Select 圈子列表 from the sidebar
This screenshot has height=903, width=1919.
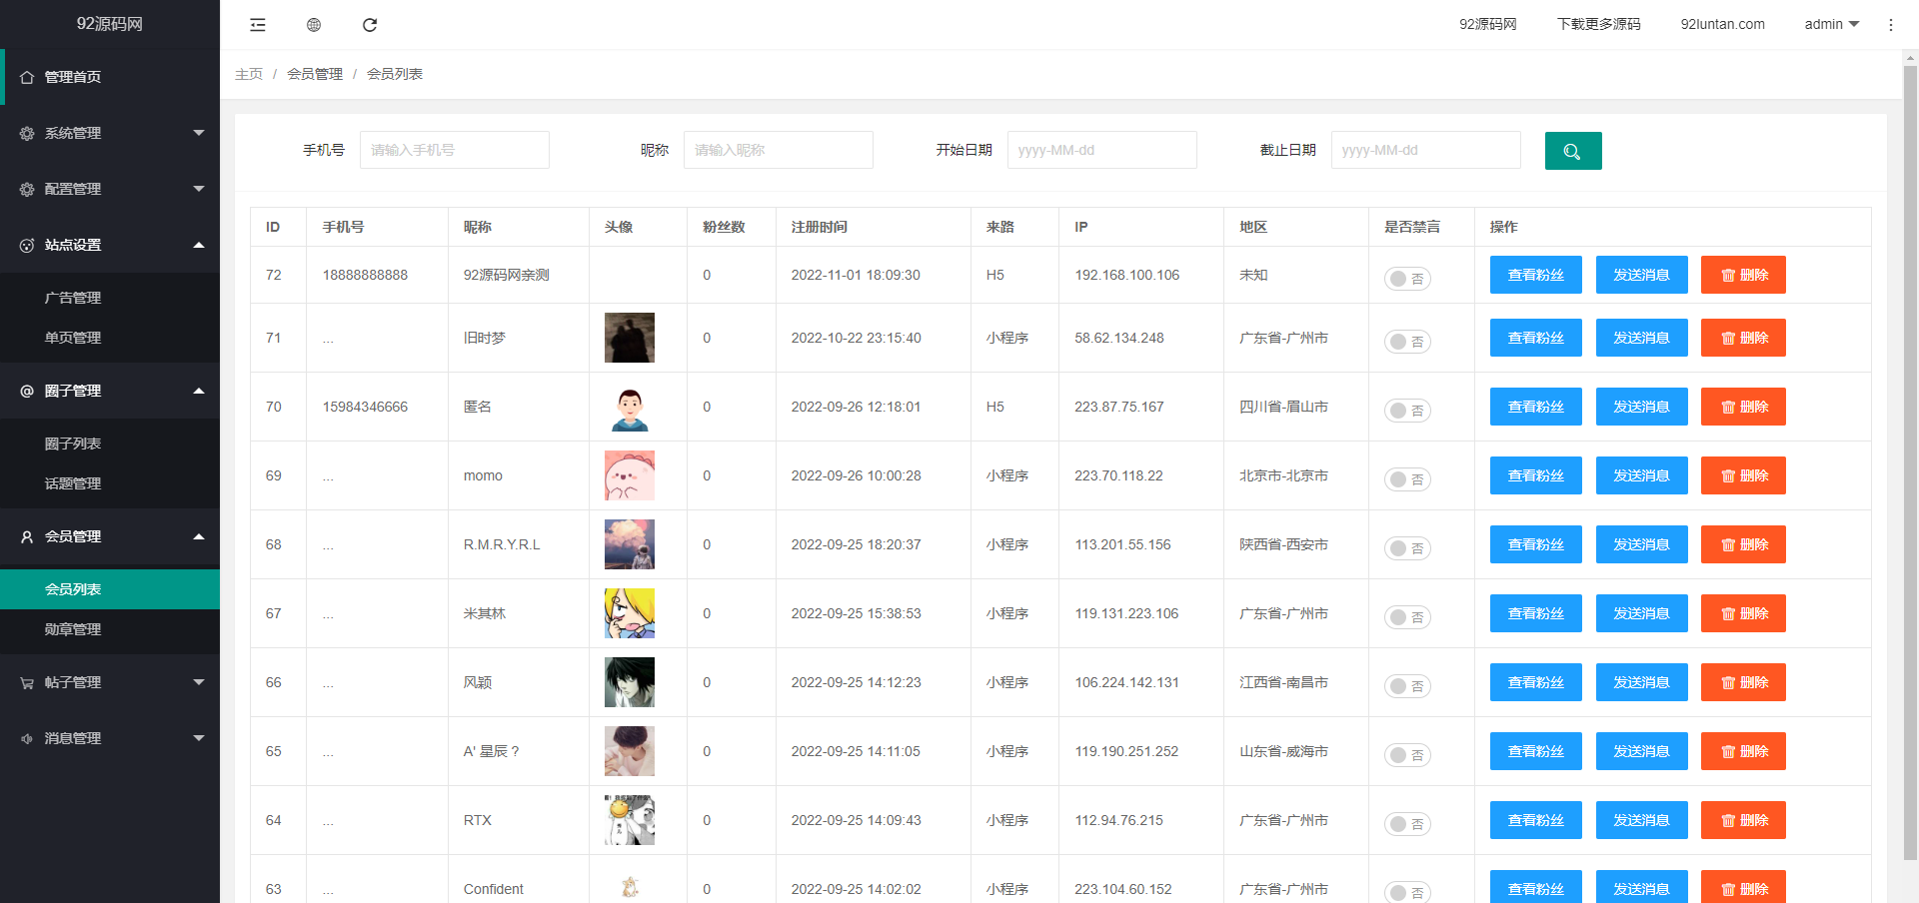73,444
